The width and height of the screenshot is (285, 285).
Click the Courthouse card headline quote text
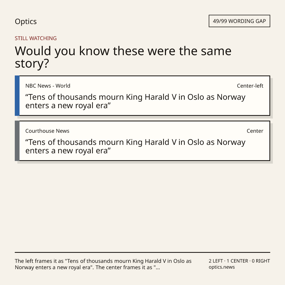135,146
